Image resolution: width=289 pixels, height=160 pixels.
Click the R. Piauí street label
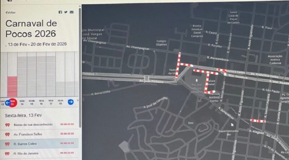[x=267, y=28]
